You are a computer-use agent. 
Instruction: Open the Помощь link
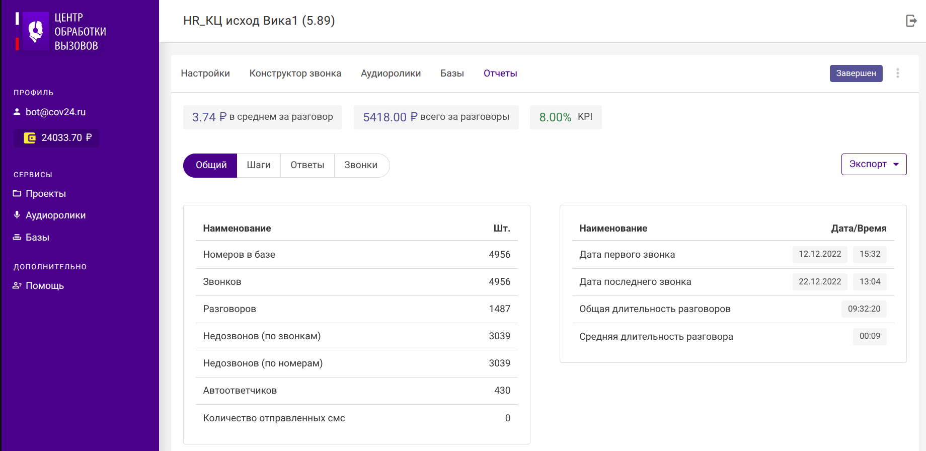point(45,286)
